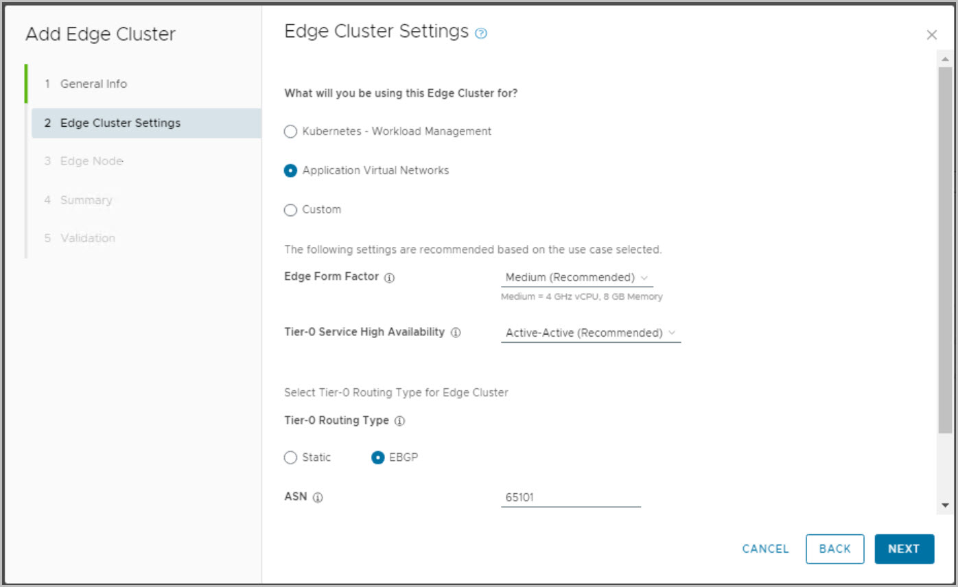958x587 pixels.
Task: Open the Edge Cluster Settings help icon
Action: (x=481, y=34)
